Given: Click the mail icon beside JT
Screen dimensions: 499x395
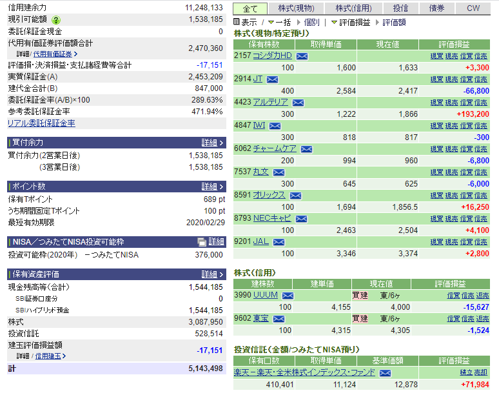Looking at the screenshot, I should click(272, 79).
